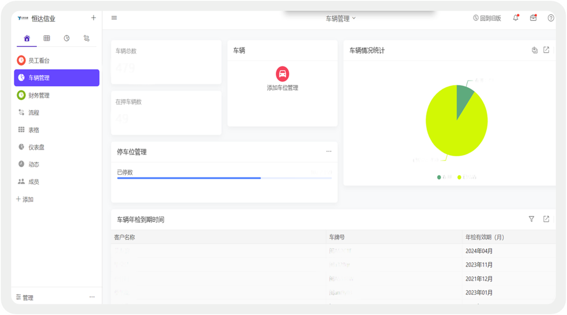Open 员工看台 from the sidebar
567x315 pixels.
tap(39, 61)
